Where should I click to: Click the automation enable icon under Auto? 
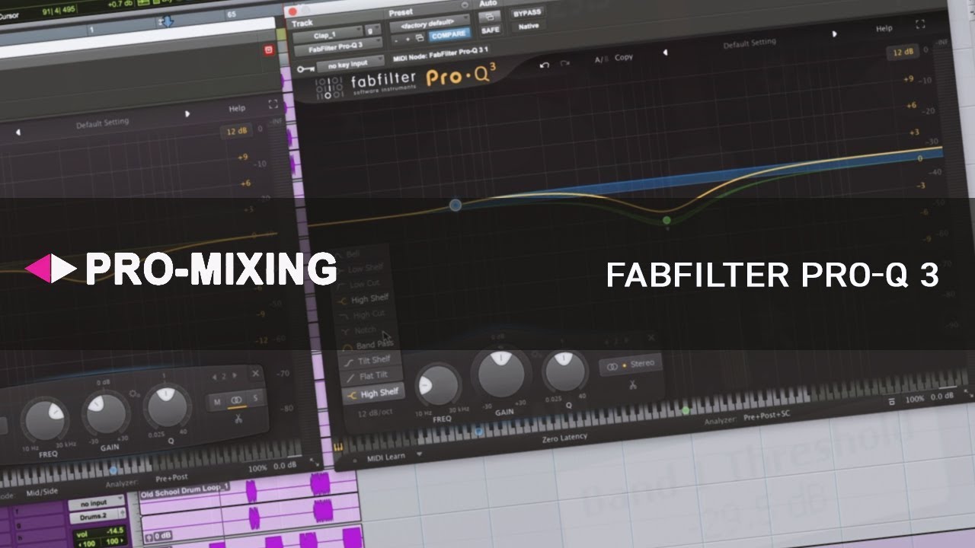(490, 16)
